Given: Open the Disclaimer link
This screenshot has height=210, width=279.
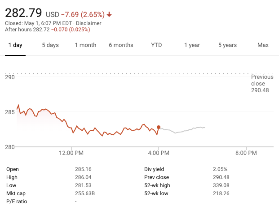Looking at the screenshot, I should 89,23.
